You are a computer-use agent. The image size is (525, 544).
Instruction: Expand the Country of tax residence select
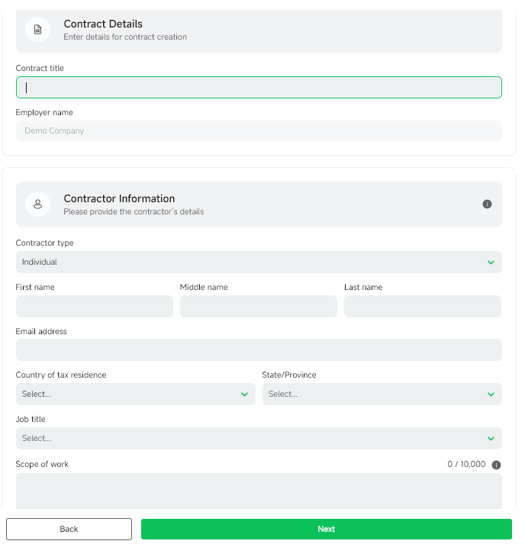coord(136,394)
